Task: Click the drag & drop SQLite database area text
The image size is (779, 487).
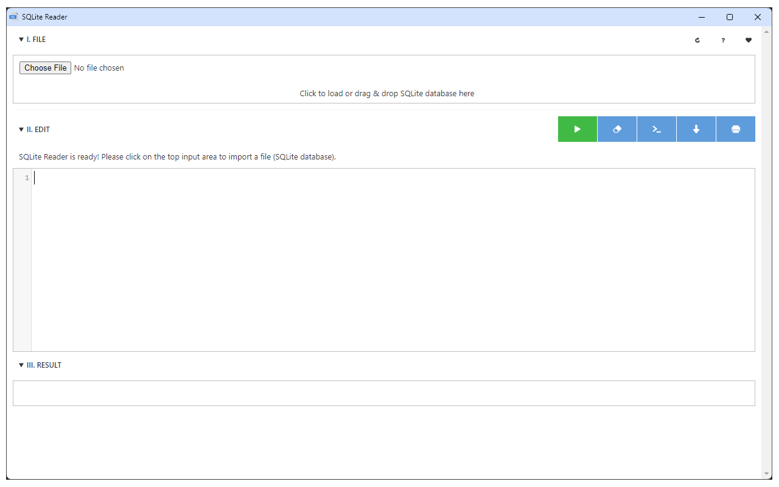Action: [x=387, y=94]
